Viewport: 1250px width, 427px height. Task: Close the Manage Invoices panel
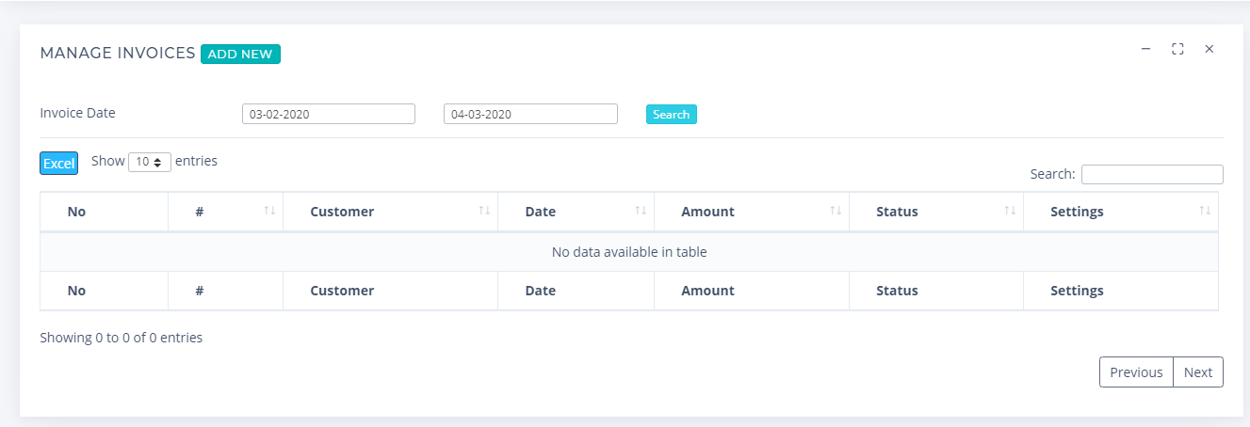pos(1209,48)
